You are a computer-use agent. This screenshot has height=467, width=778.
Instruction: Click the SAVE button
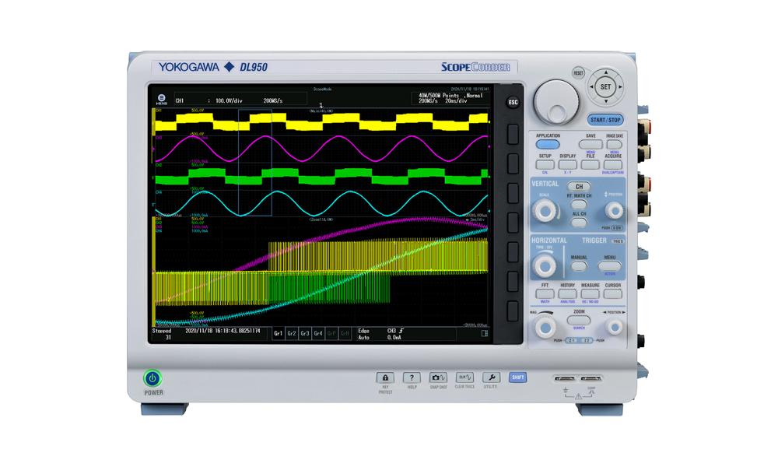pos(591,145)
